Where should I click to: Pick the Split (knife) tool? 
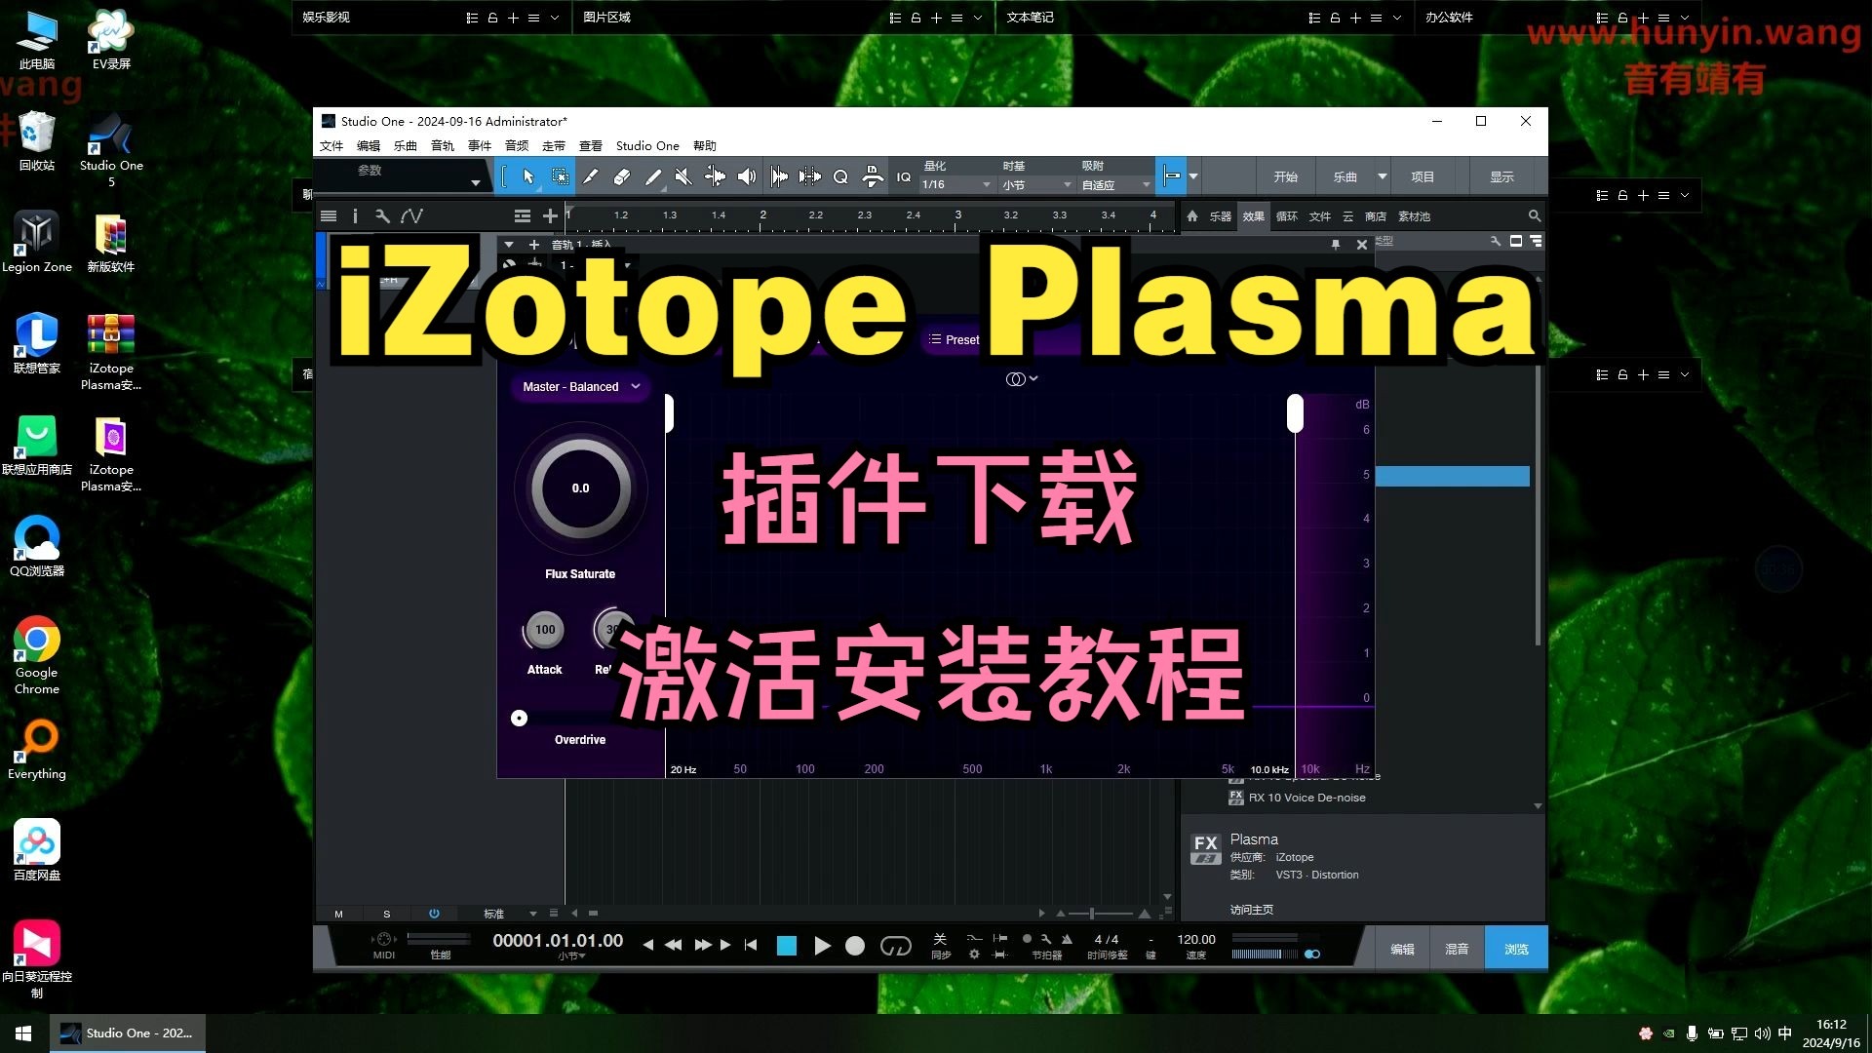591,176
